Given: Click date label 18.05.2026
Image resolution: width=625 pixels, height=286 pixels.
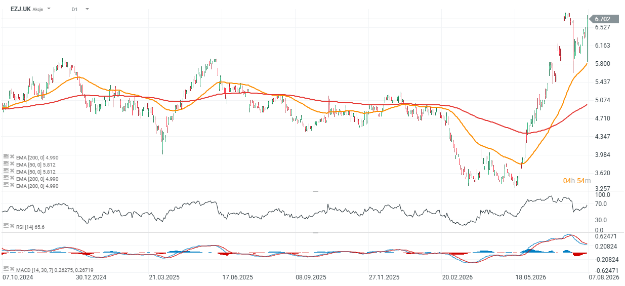Looking at the screenshot, I should (531, 277).
